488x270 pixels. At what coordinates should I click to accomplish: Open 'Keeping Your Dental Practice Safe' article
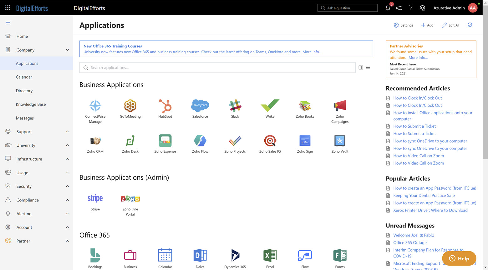pyautogui.click(x=424, y=196)
